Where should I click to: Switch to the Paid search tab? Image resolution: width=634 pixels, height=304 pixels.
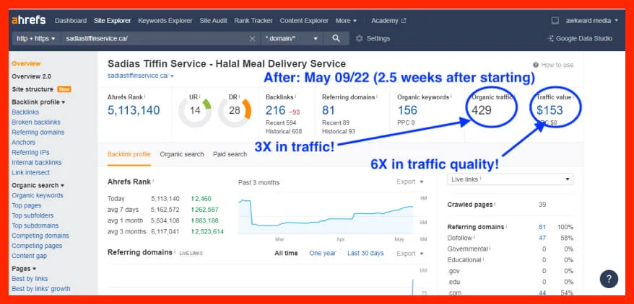230,154
